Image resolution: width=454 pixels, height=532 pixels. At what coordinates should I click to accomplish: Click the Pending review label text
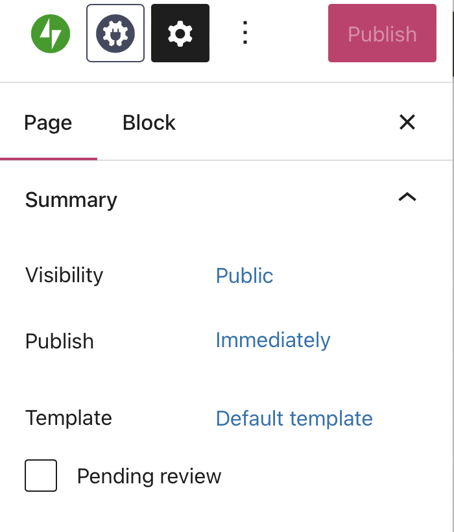pyautogui.click(x=149, y=476)
